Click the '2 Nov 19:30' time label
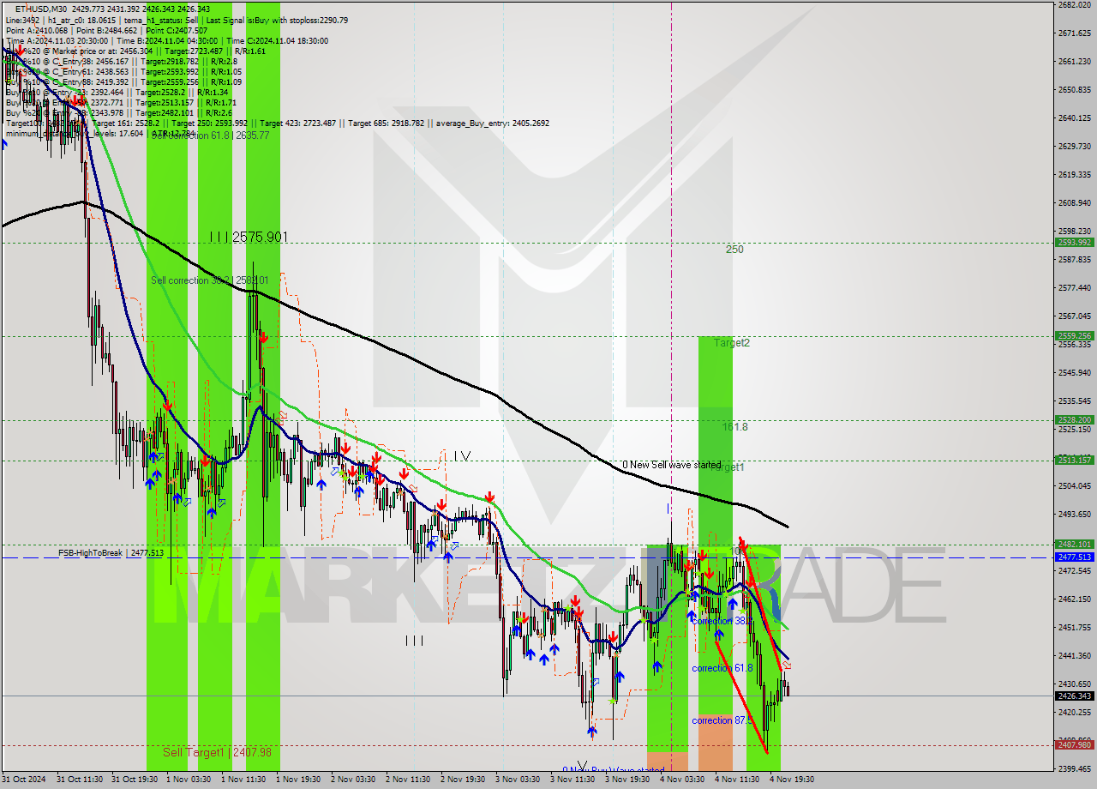The height and width of the screenshot is (789, 1097). coord(462,780)
